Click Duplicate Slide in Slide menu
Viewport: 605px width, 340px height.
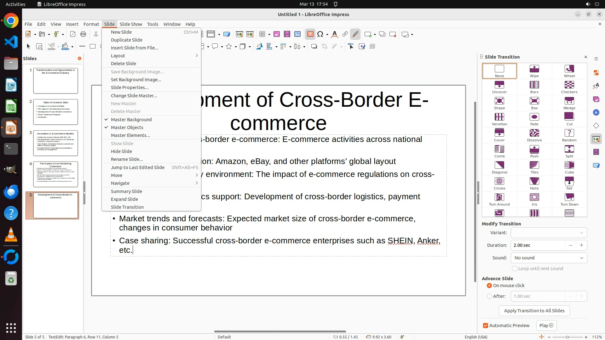tap(127, 40)
